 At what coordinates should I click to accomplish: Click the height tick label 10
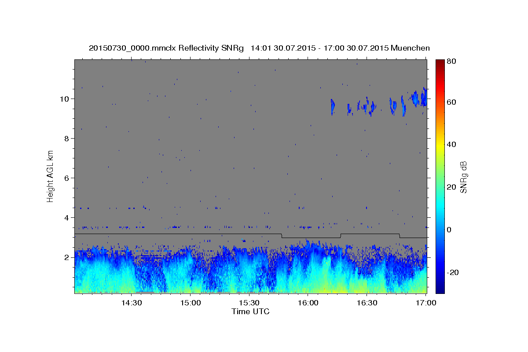[x=65, y=99]
